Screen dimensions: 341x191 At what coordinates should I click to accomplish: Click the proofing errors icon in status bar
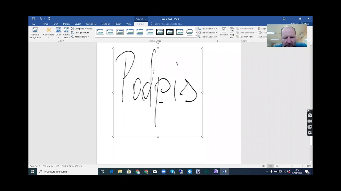pyautogui.click(x=57, y=166)
